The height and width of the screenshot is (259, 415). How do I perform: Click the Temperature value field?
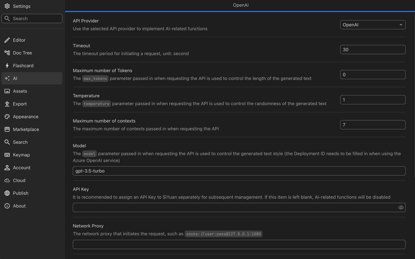(373, 100)
